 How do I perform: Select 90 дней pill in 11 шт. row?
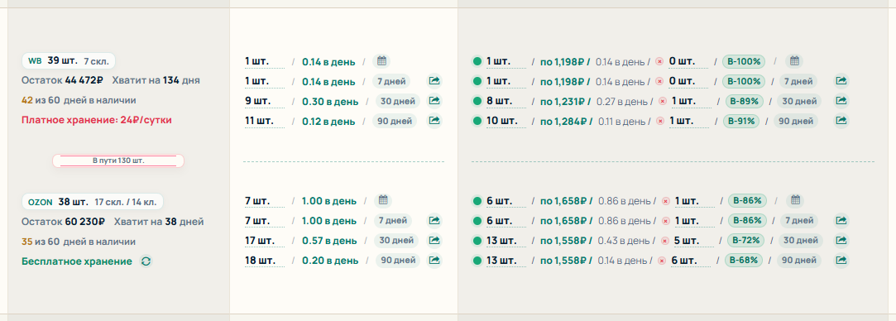coord(395,121)
